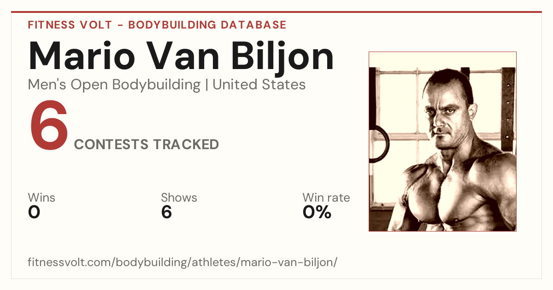Click the Wins stat label
The height and width of the screenshot is (290, 553).
[41, 197]
